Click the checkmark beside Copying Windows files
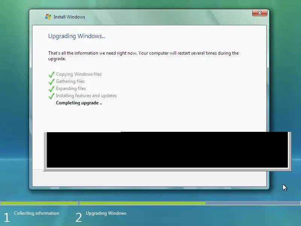 (x=52, y=74)
